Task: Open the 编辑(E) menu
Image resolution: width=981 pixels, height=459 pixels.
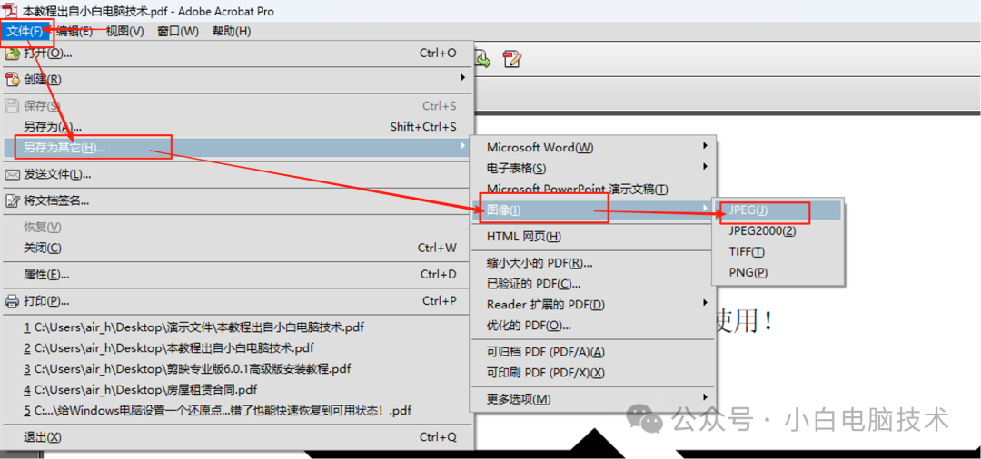Action: [x=74, y=31]
